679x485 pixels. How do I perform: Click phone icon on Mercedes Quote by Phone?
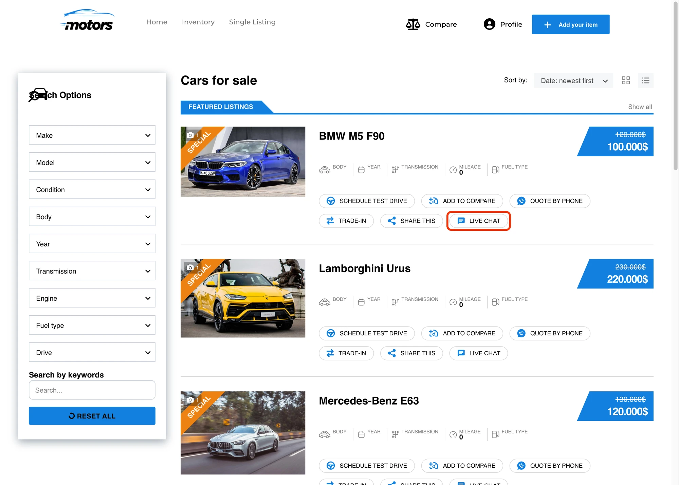[521, 466]
